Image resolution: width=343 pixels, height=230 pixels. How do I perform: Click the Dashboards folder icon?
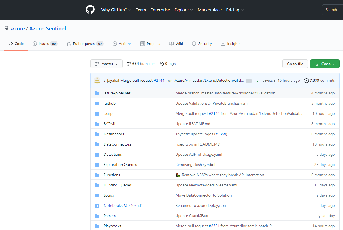click(x=97, y=134)
